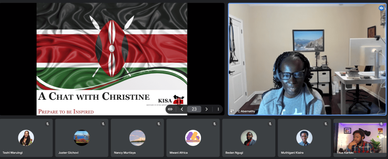Click Mwani Africa logo avatar
The width and height of the screenshot is (388, 159).
(193, 138)
